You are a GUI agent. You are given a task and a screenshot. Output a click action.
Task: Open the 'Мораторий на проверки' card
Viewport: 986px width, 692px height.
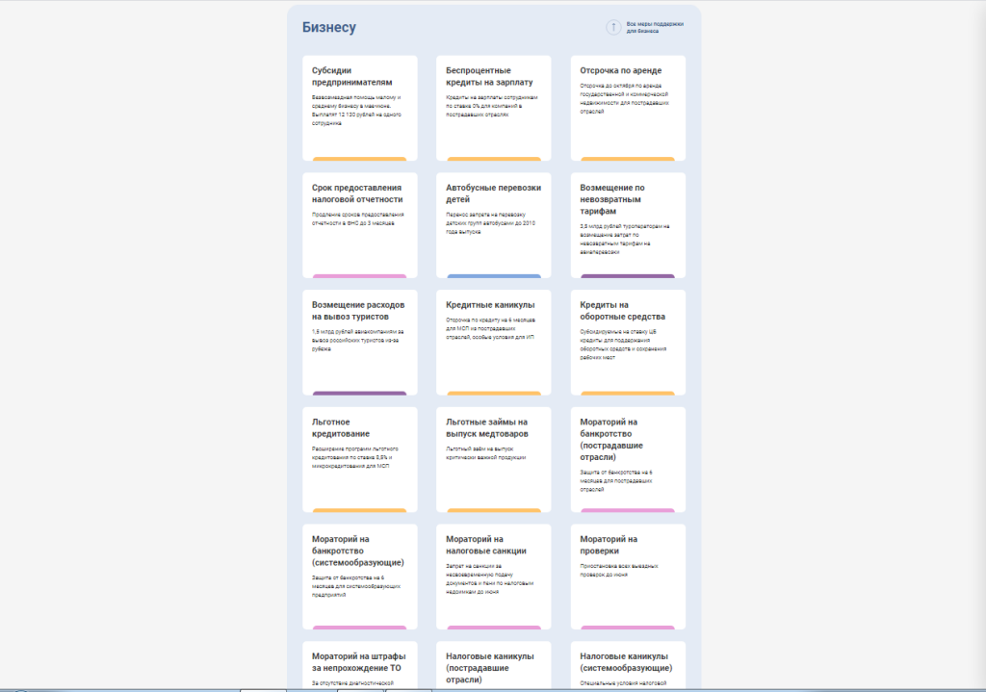(x=628, y=577)
